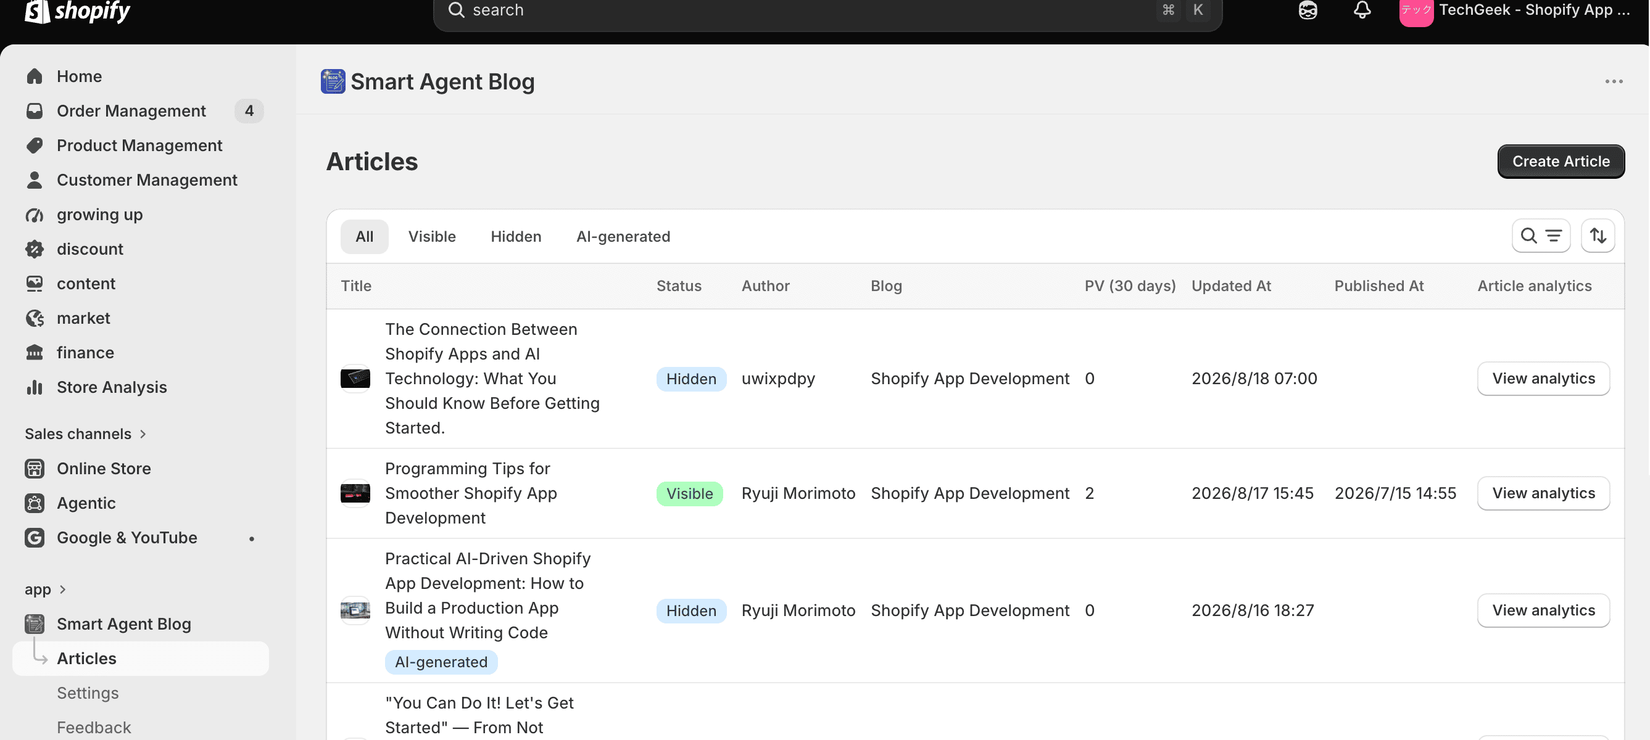
Task: Open the Order Management inbox icon
Action: [x=35, y=111]
